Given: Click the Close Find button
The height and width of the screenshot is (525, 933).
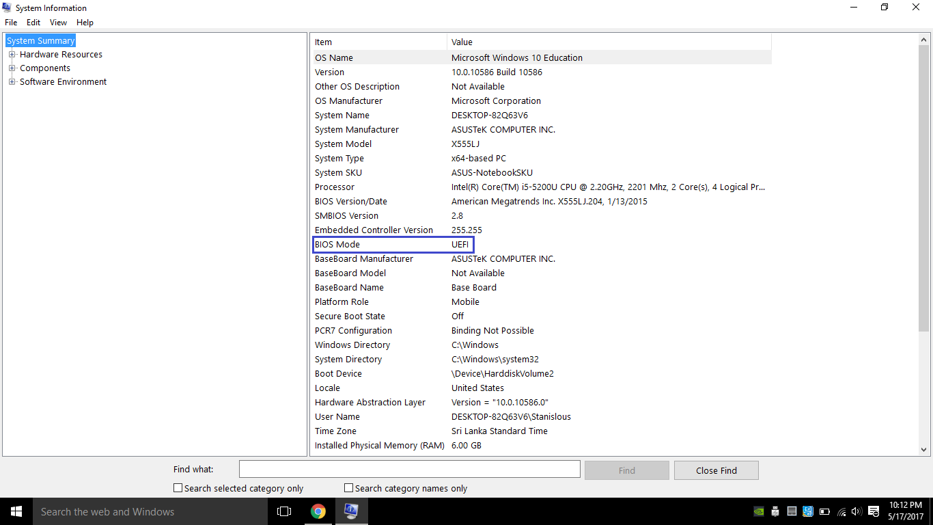Looking at the screenshot, I should coord(716,470).
